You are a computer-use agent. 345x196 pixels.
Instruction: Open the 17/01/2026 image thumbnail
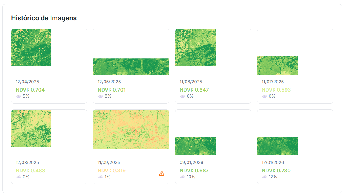point(277,146)
